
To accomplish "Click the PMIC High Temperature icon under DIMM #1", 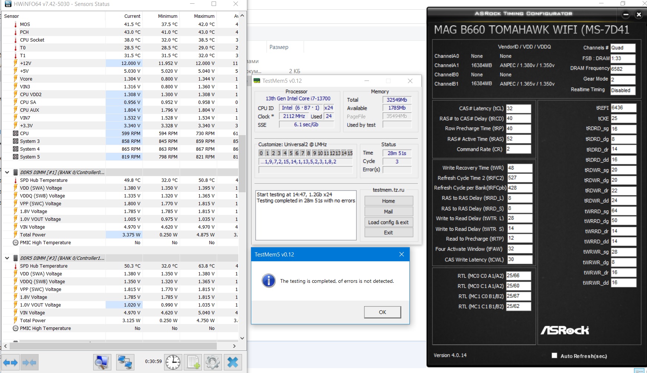I will (16, 242).
